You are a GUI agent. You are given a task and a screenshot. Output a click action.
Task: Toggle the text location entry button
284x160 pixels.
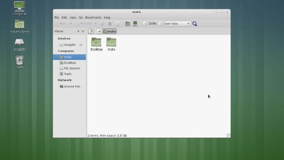pyautogui.click(x=91, y=31)
